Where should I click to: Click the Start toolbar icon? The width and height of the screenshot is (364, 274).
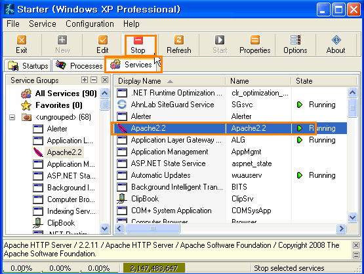(220, 44)
